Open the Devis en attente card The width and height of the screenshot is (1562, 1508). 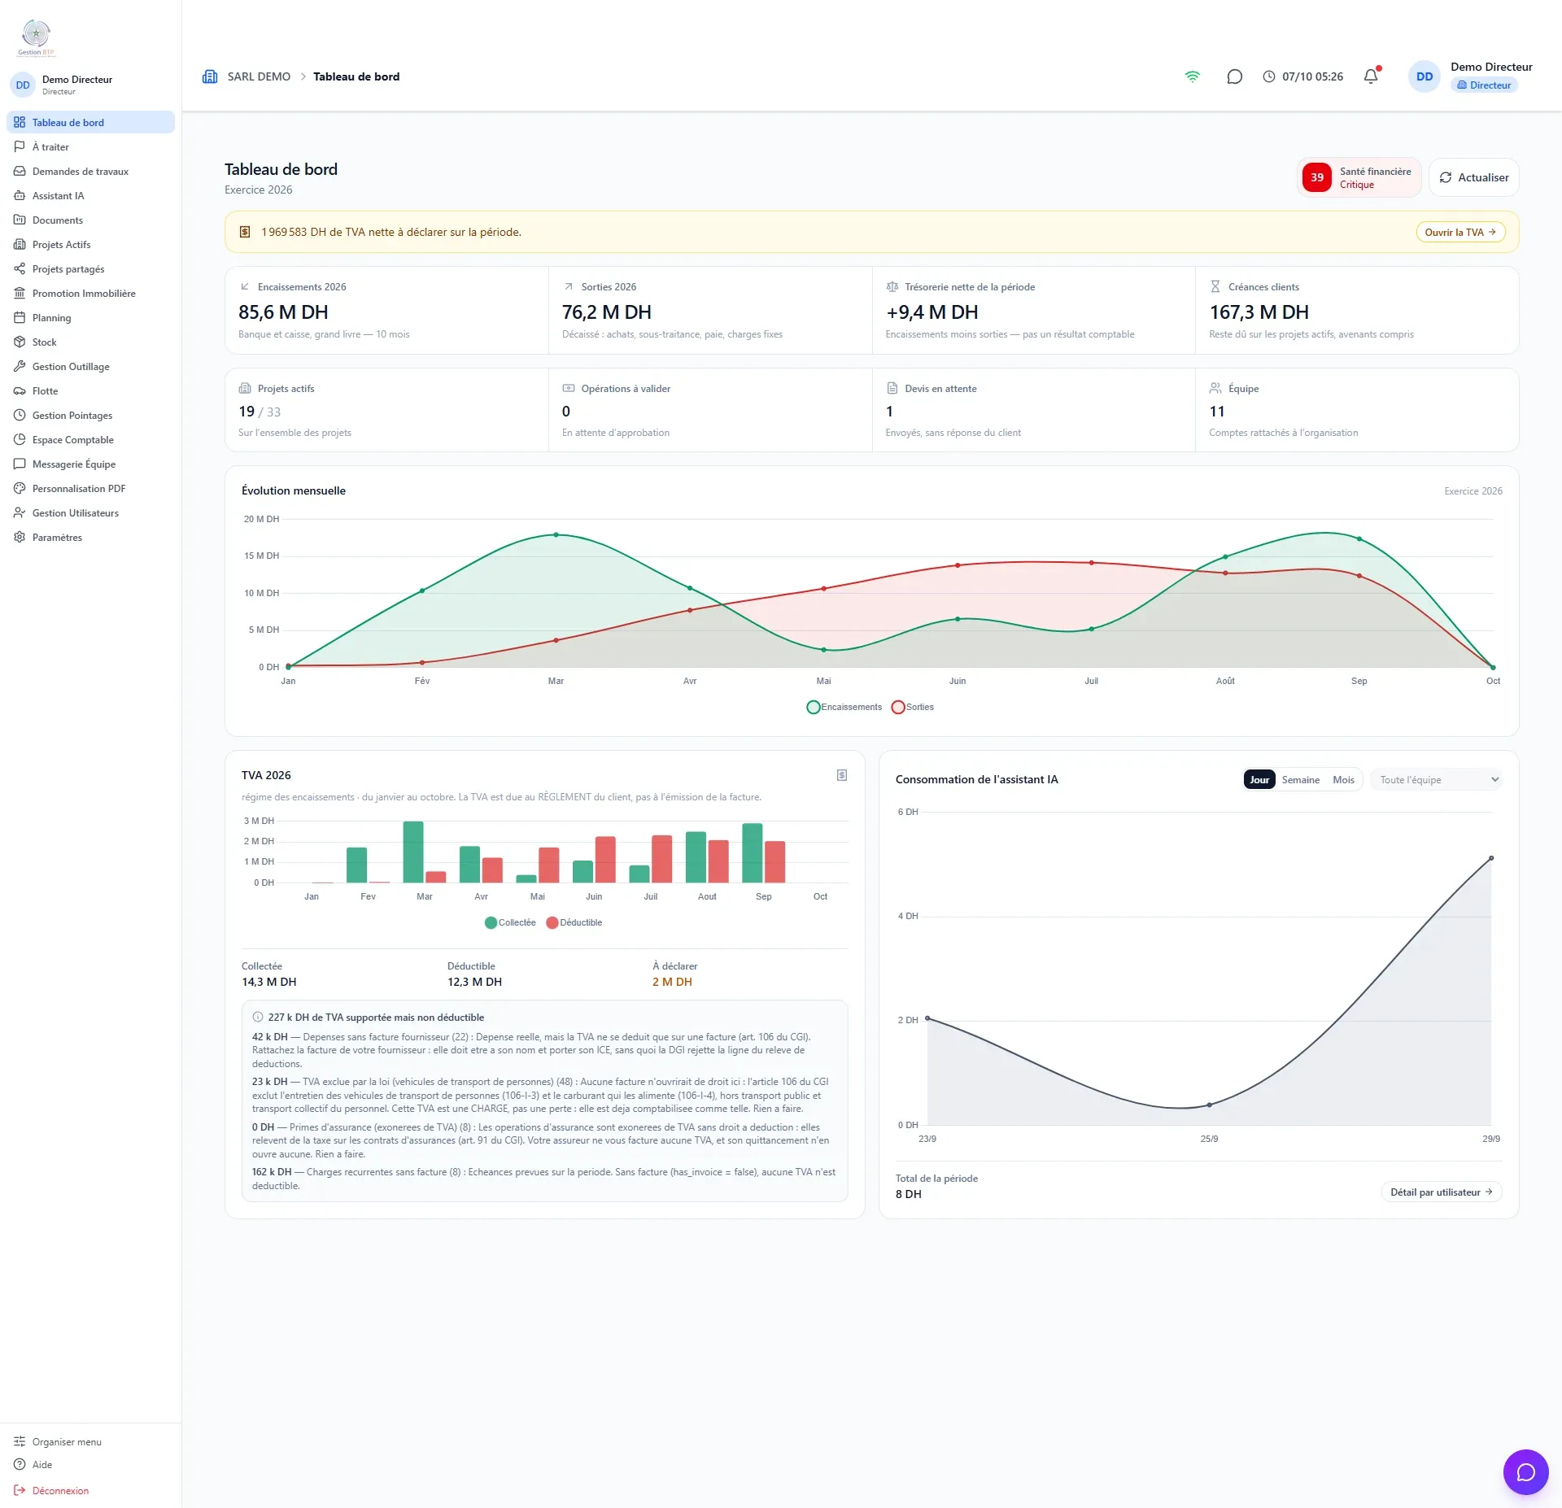coord(1033,410)
